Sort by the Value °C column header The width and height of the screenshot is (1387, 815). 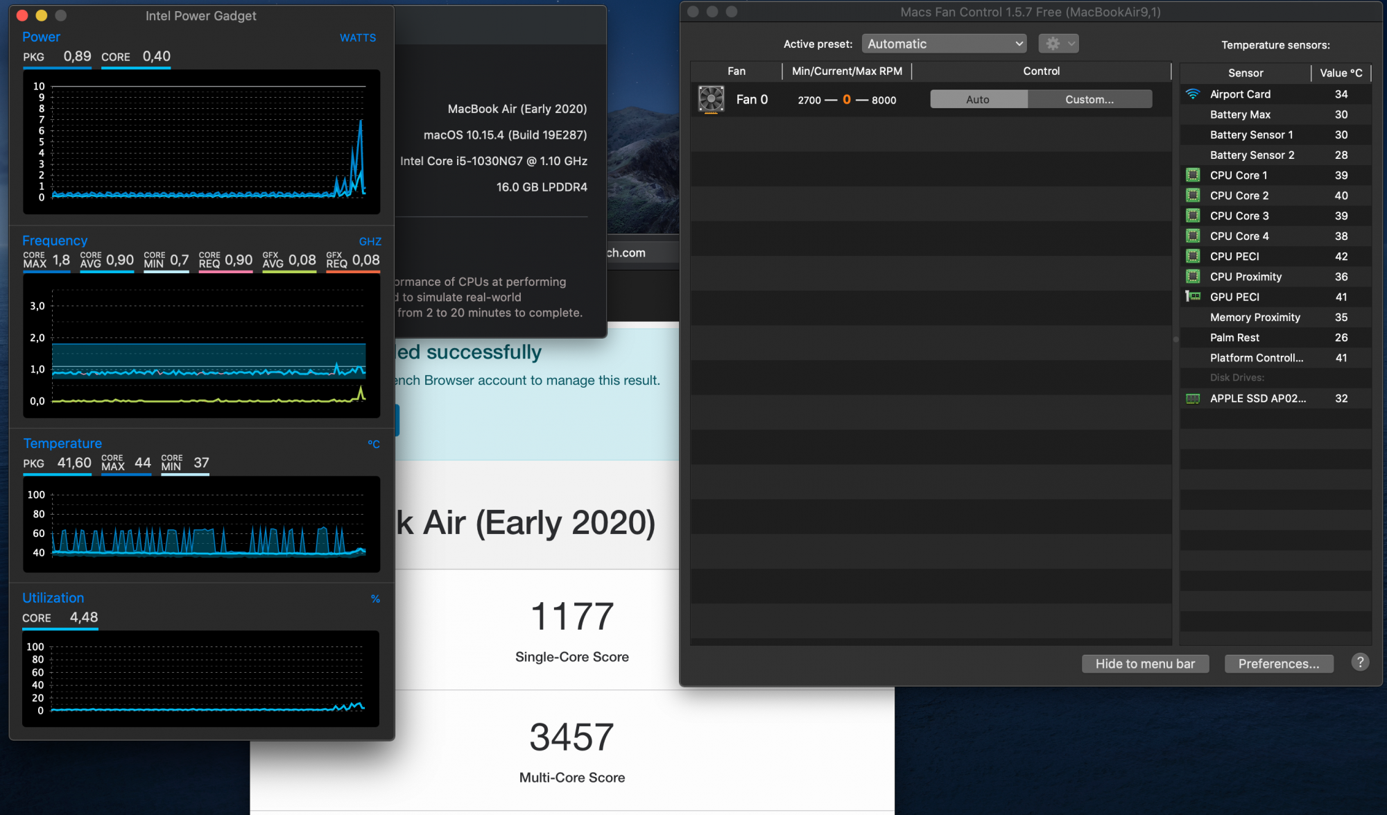[1341, 73]
